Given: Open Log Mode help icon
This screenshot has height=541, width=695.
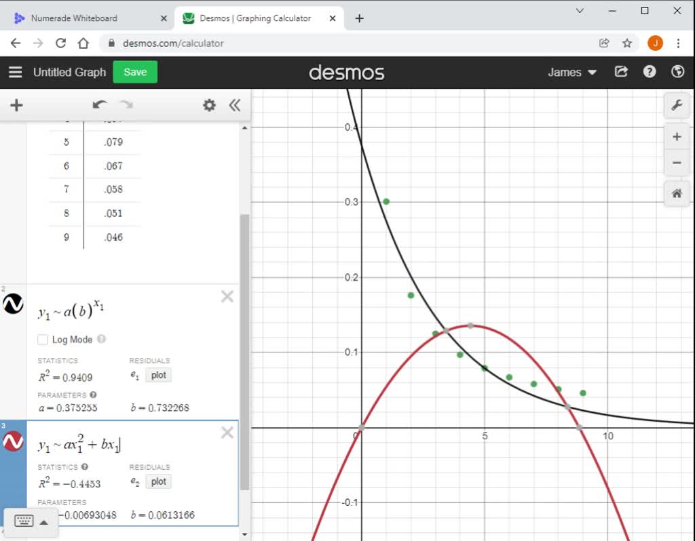Looking at the screenshot, I should click(x=102, y=339).
